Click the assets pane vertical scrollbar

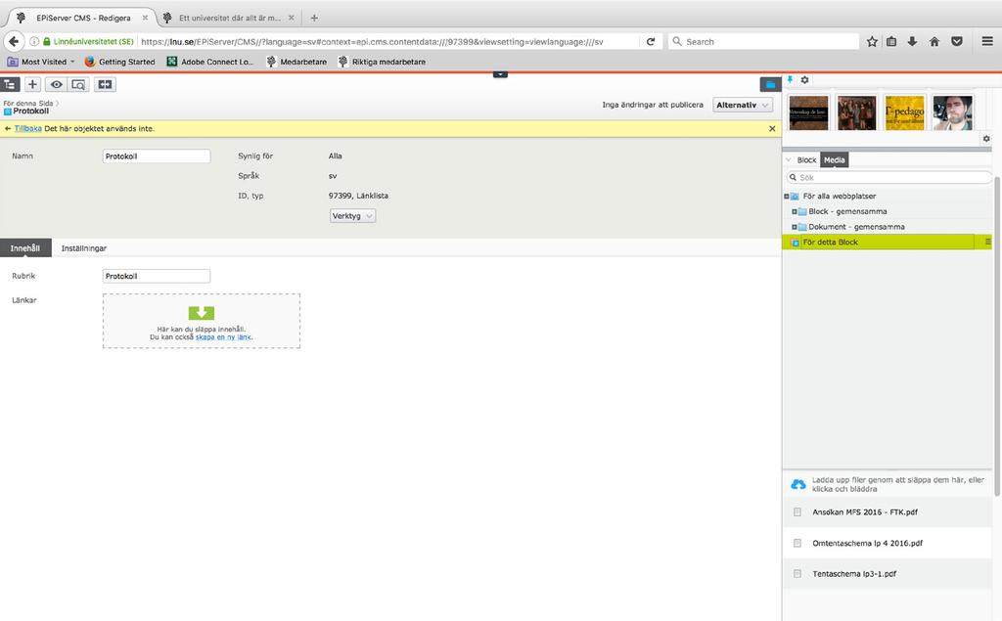click(997, 335)
